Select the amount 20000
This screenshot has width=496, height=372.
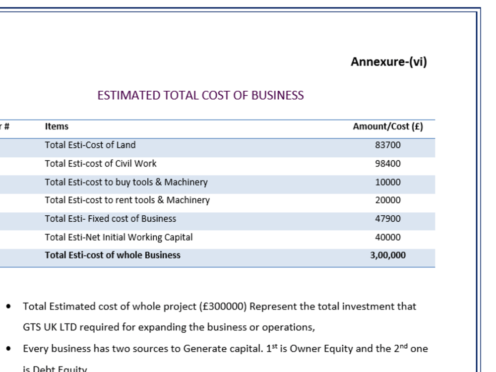388,200
